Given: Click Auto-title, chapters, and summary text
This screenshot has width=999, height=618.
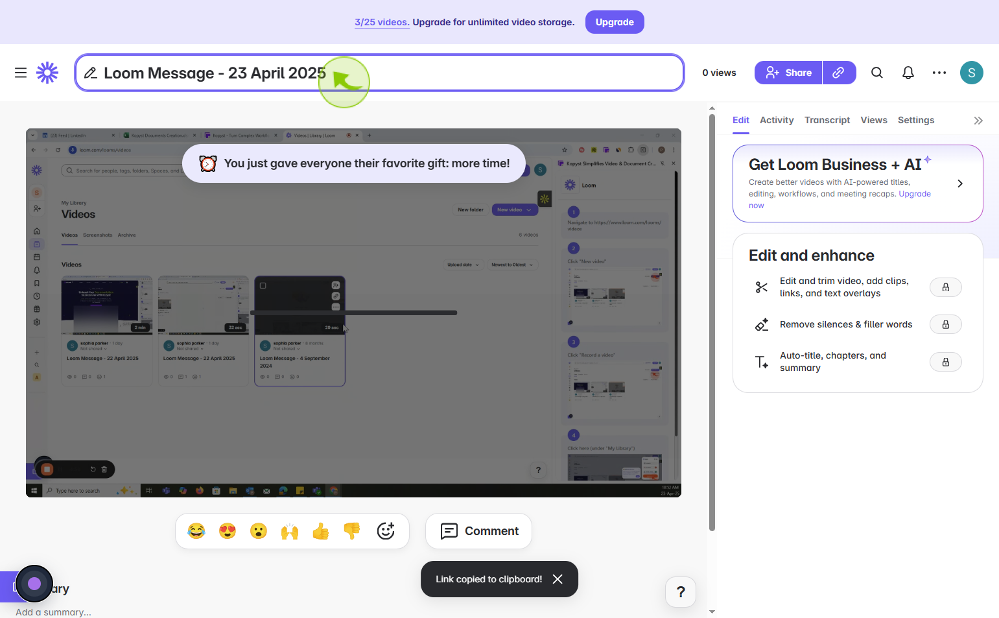Looking at the screenshot, I should (x=833, y=362).
